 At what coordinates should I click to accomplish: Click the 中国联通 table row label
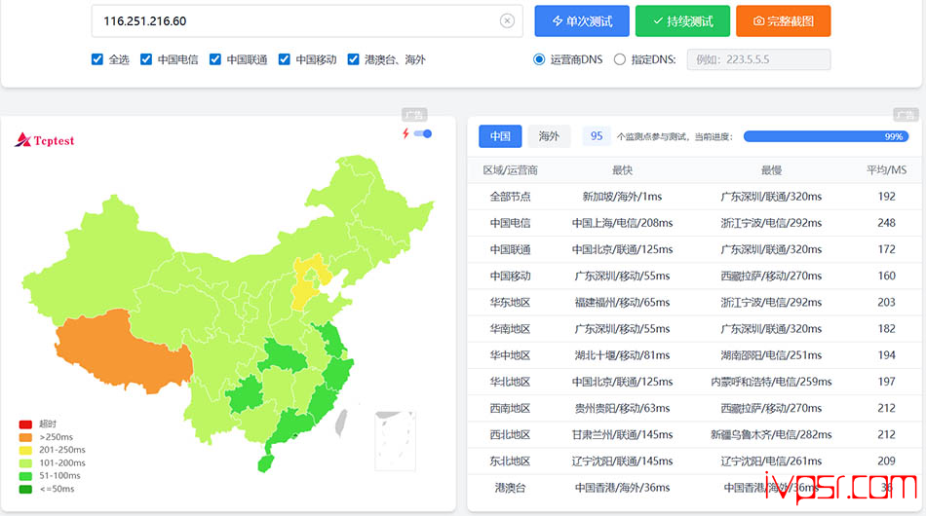point(510,249)
